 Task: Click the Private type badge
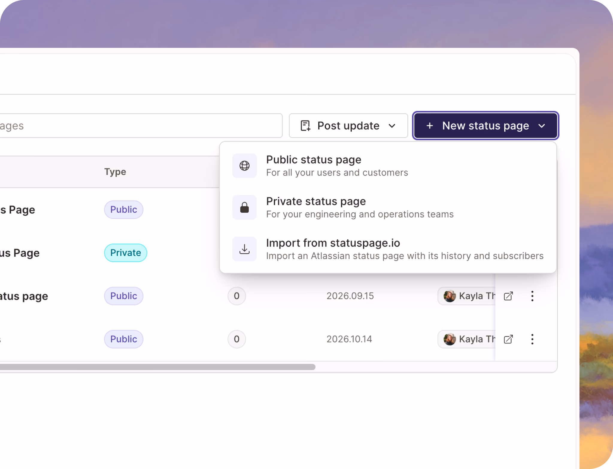125,253
